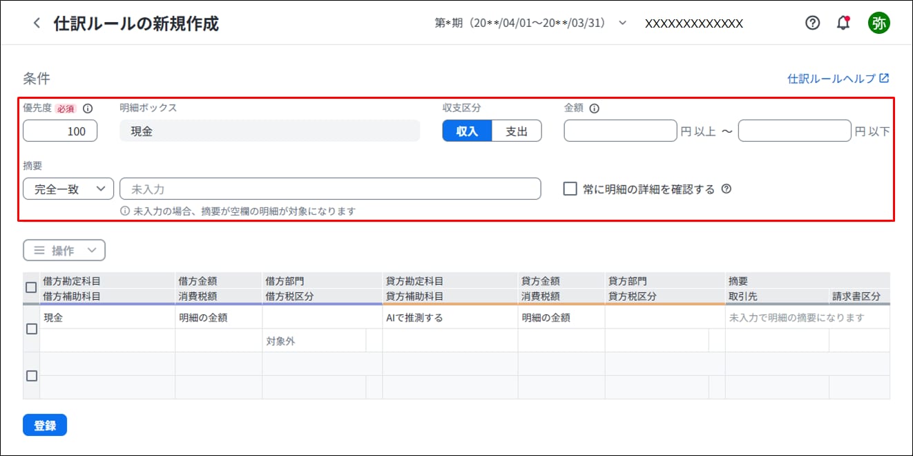Click the 借方税区分 cell 対象外
The width and height of the screenshot is (913, 456).
click(x=314, y=341)
